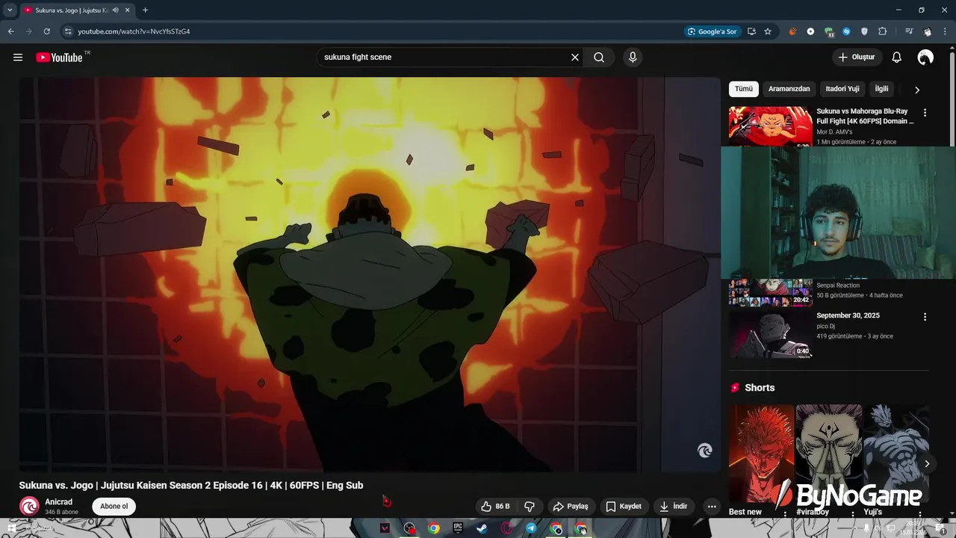Subscribe with the Abone ol button

coord(114,507)
